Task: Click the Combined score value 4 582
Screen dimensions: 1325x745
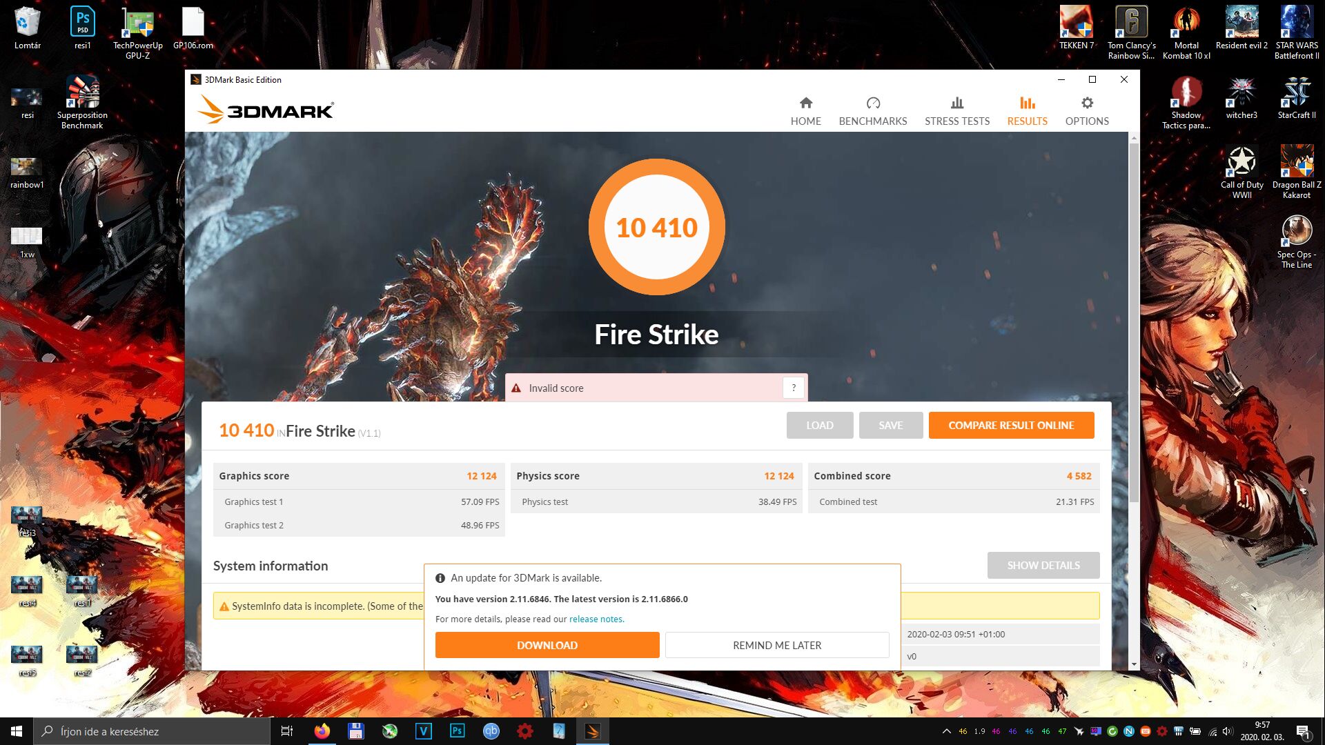Action: [x=1079, y=476]
